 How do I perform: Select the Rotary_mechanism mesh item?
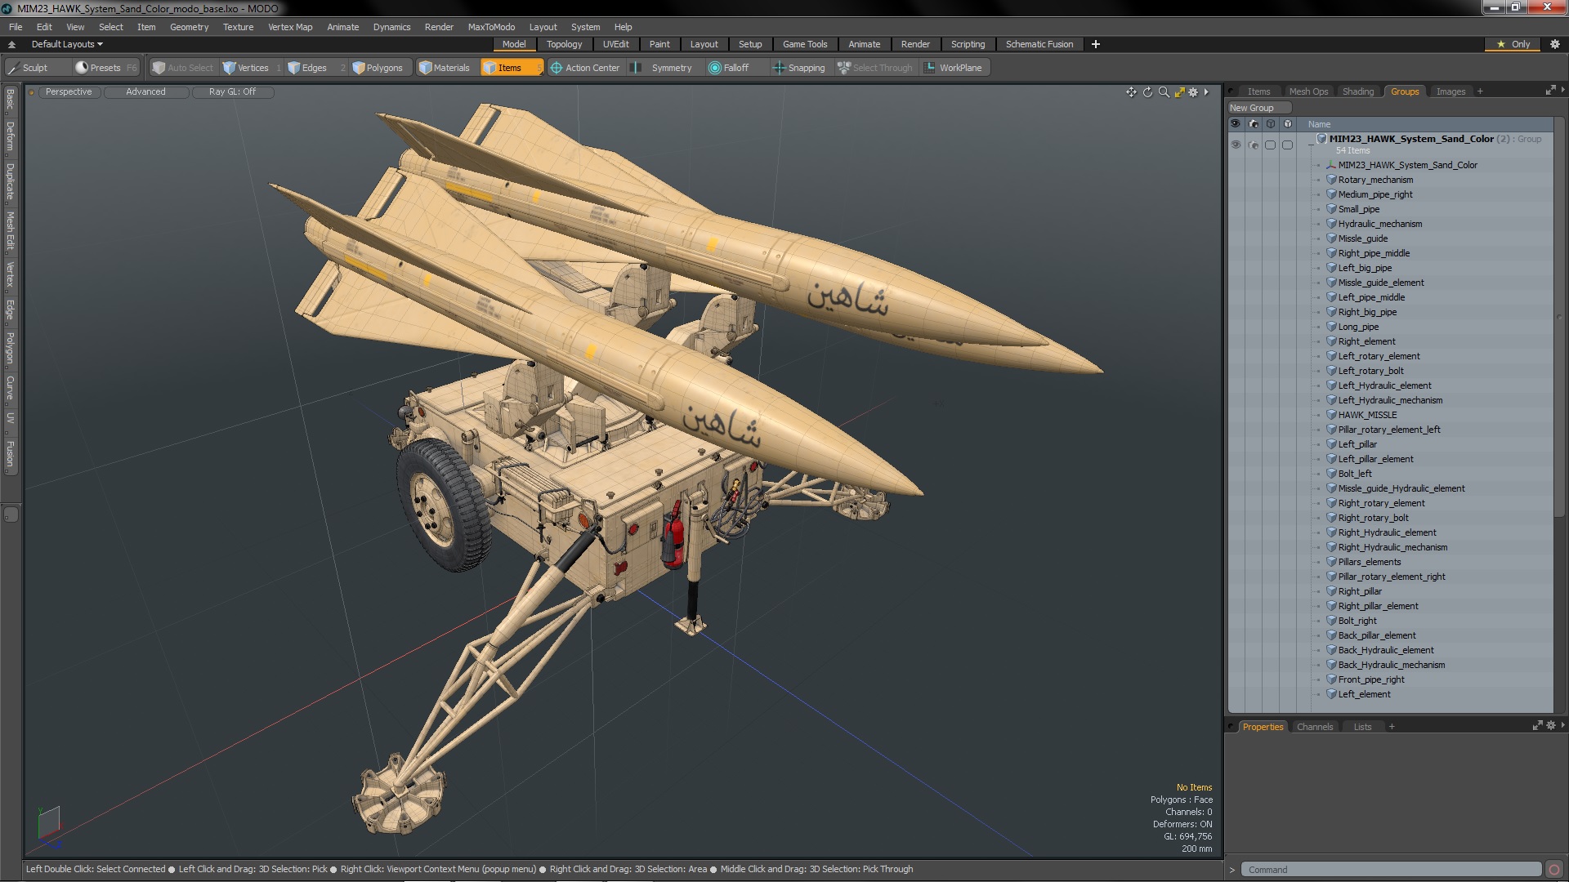(1375, 180)
